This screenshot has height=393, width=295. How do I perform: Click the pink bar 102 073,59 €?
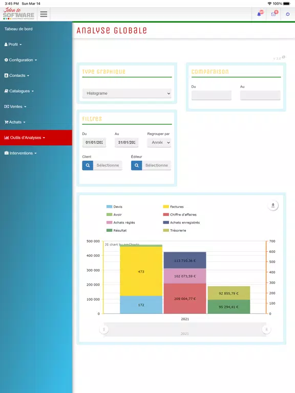(x=185, y=276)
